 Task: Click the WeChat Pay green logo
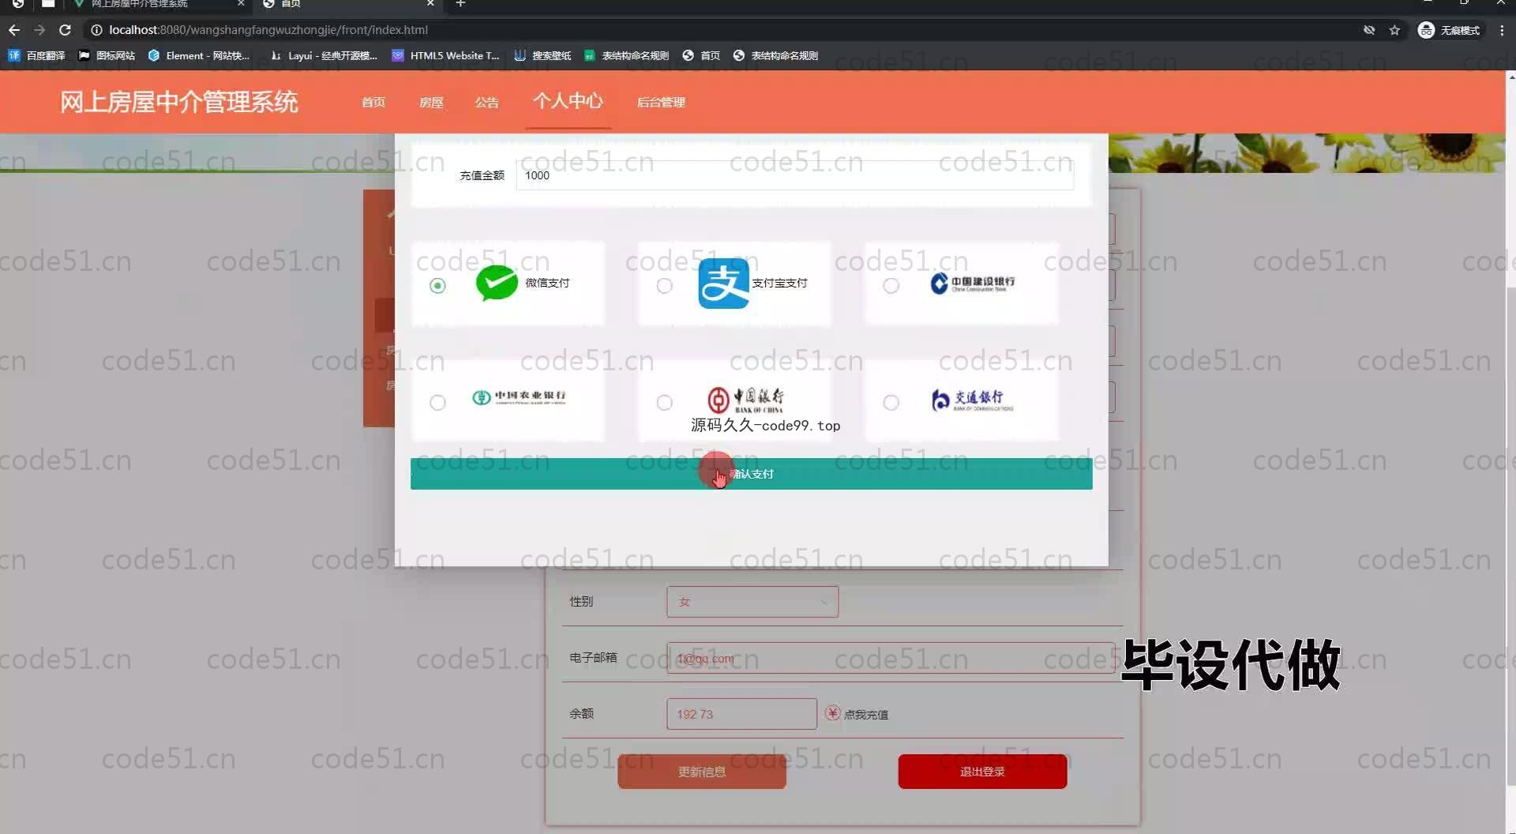(x=497, y=283)
